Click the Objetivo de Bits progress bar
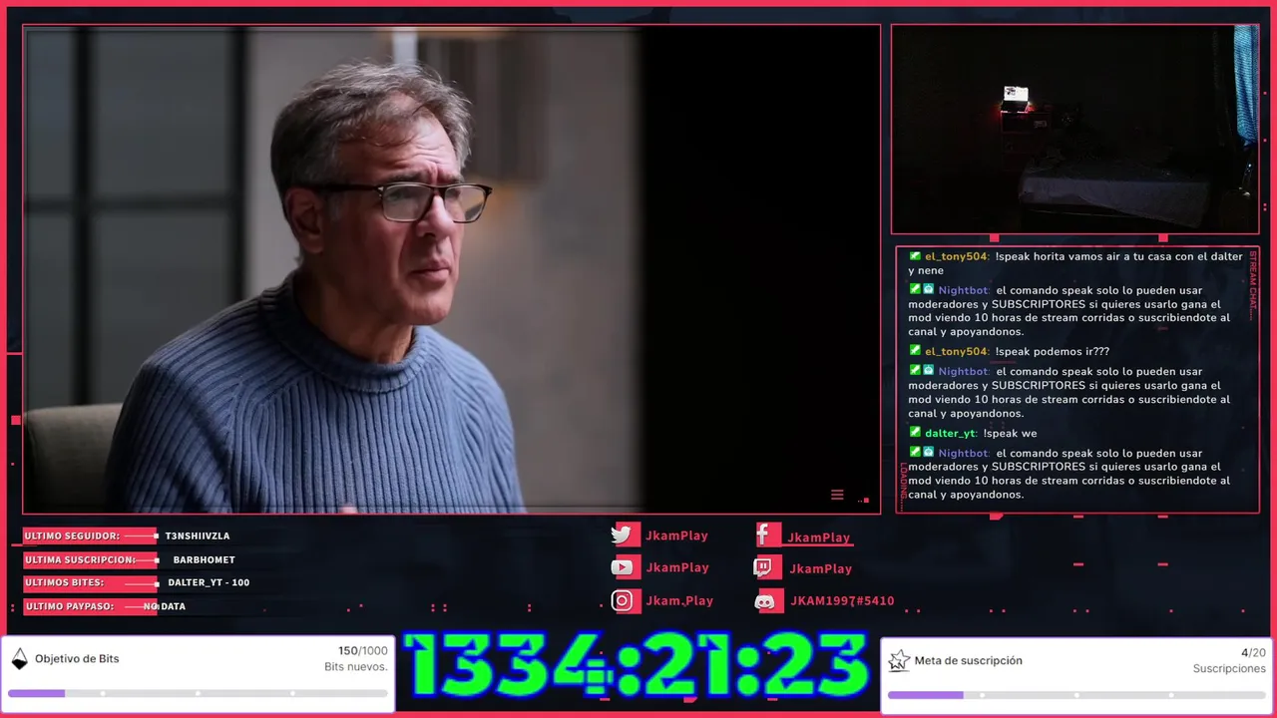 pyautogui.click(x=198, y=693)
